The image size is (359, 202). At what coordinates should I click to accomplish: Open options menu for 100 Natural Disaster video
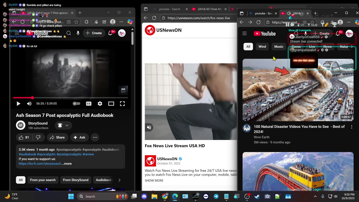[x=351, y=127]
